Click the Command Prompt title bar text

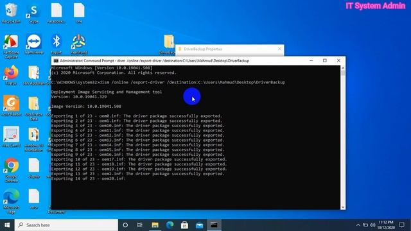pyautogui.click(x=154, y=61)
